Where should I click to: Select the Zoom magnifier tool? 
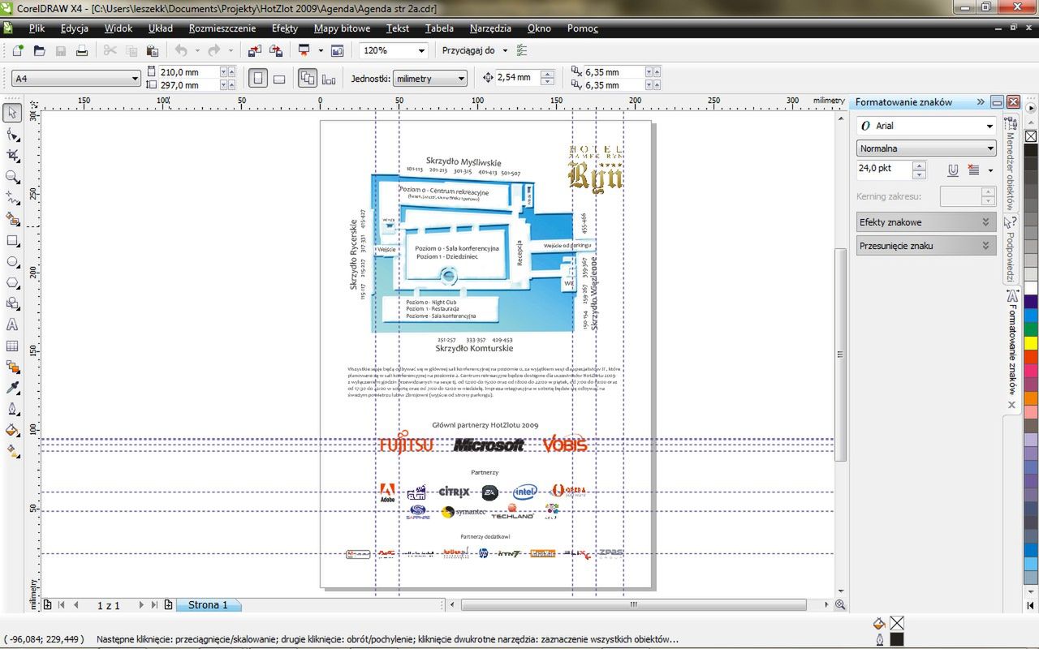pos(12,177)
